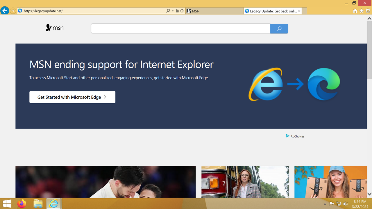Open the AdChoices link

(x=297, y=136)
